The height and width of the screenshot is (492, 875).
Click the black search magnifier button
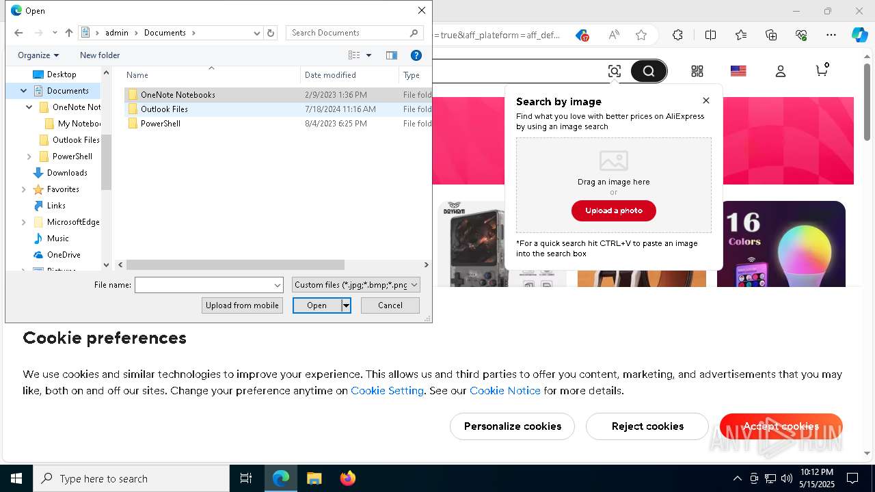click(x=649, y=71)
